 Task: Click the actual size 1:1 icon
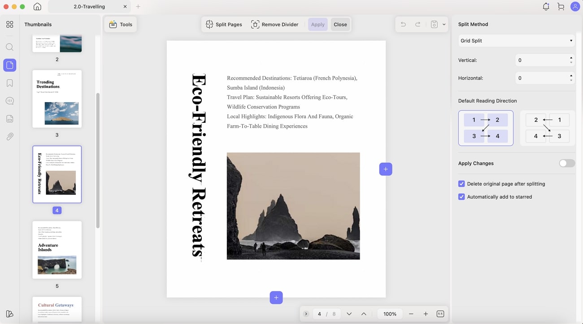[440, 314]
